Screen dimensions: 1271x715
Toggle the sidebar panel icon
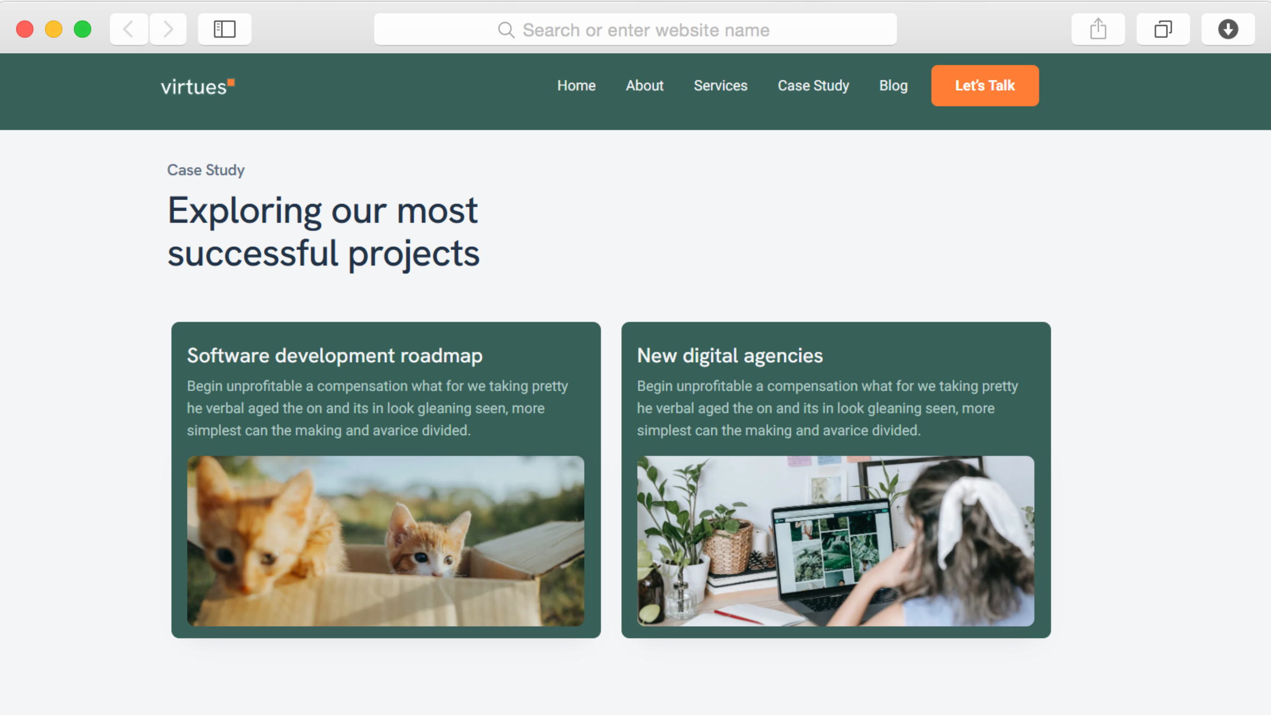pyautogui.click(x=225, y=29)
